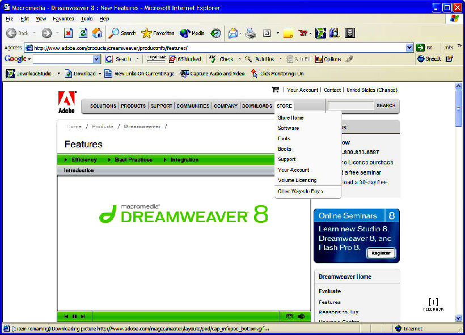
Task: Click the IE Back arrow button
Action: [x=12, y=33]
